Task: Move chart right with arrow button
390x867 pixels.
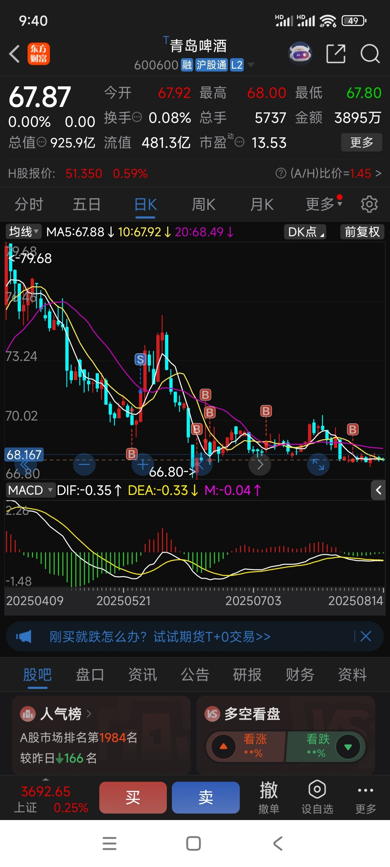Action: [x=260, y=465]
